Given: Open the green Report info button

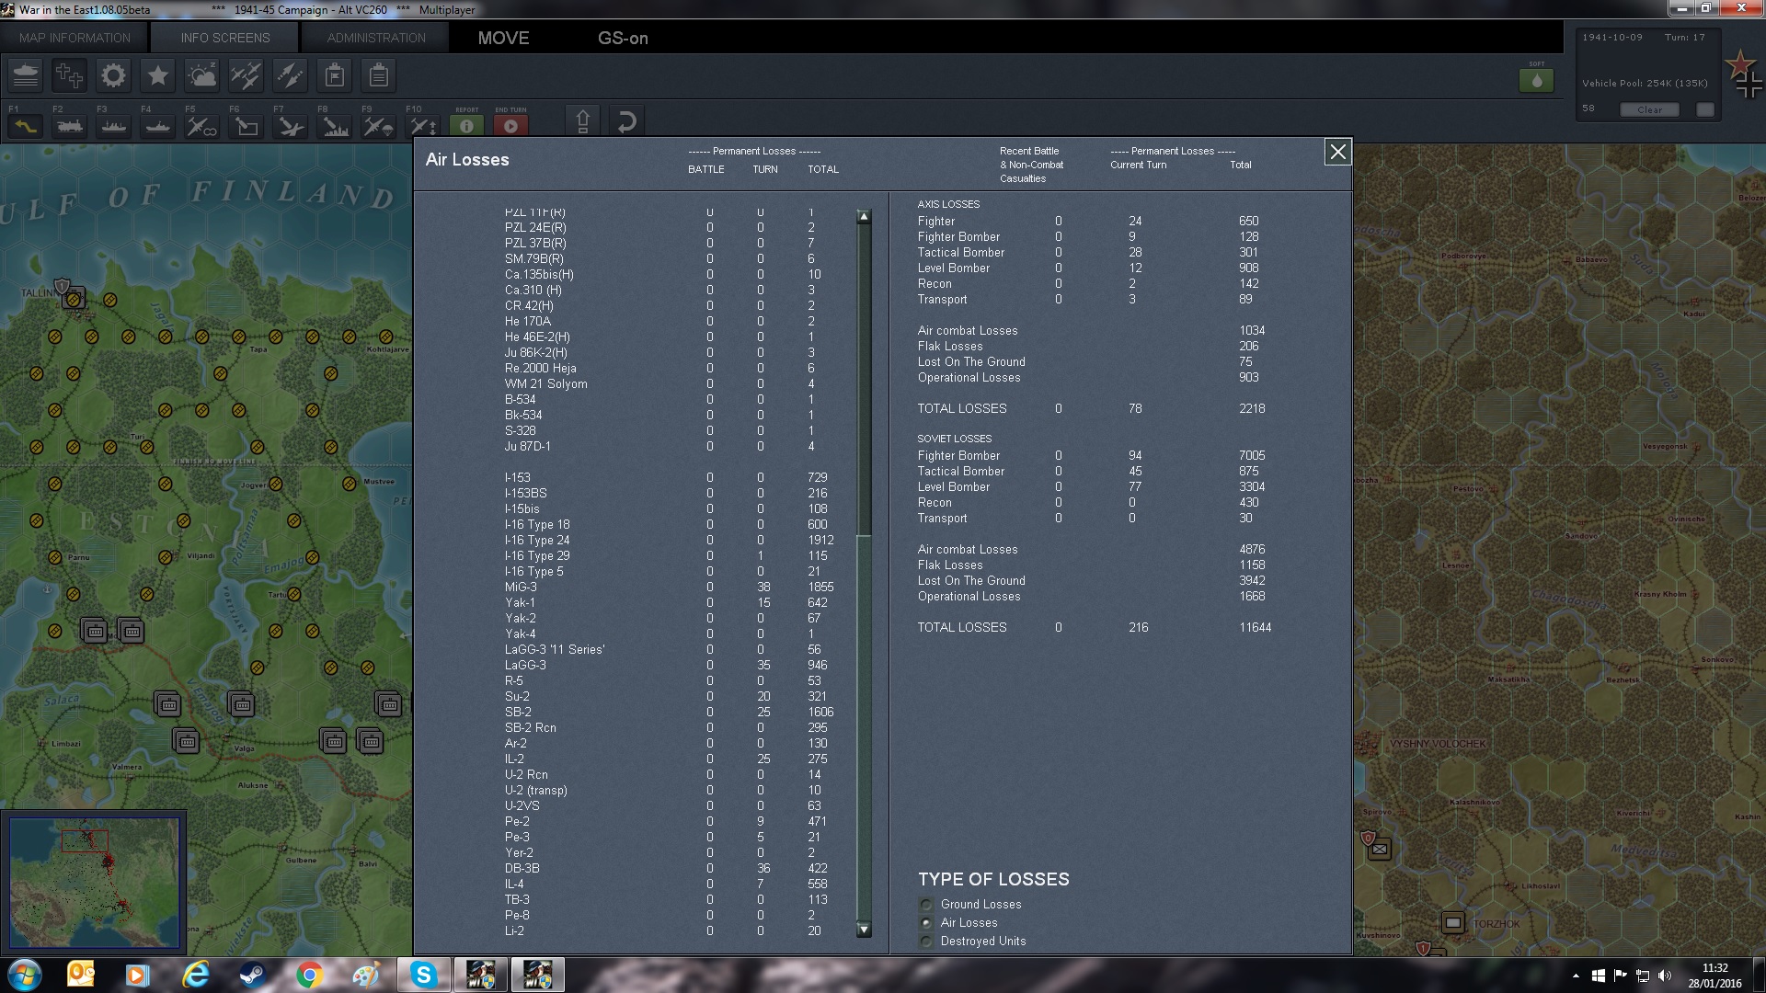Looking at the screenshot, I should 467,126.
